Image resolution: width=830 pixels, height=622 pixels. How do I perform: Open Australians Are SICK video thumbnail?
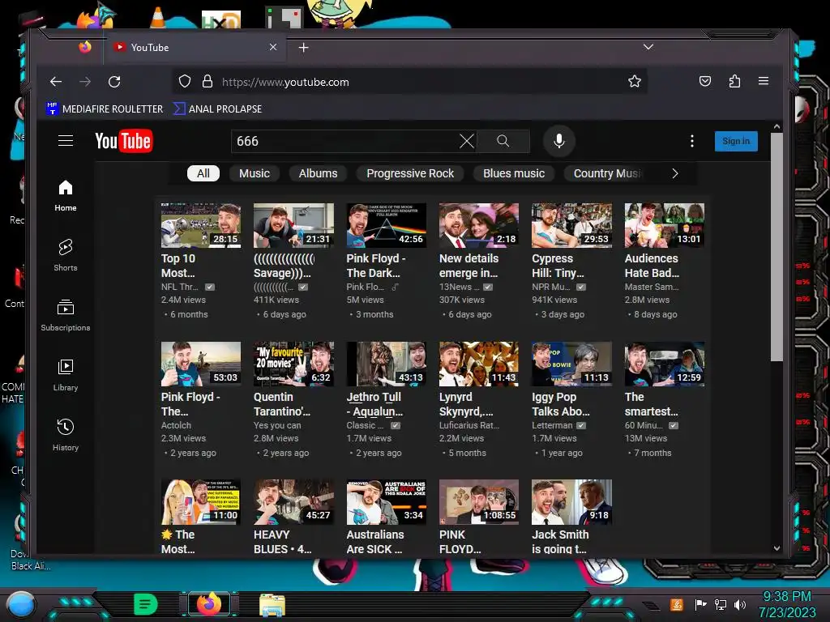pos(386,502)
